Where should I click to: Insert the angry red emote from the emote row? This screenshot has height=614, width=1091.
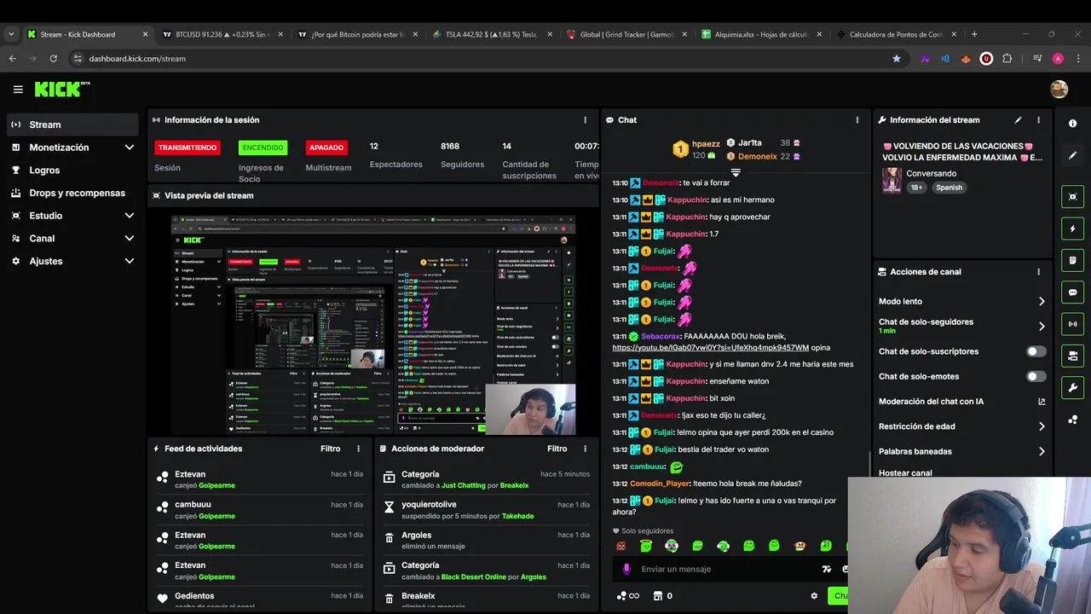click(621, 546)
